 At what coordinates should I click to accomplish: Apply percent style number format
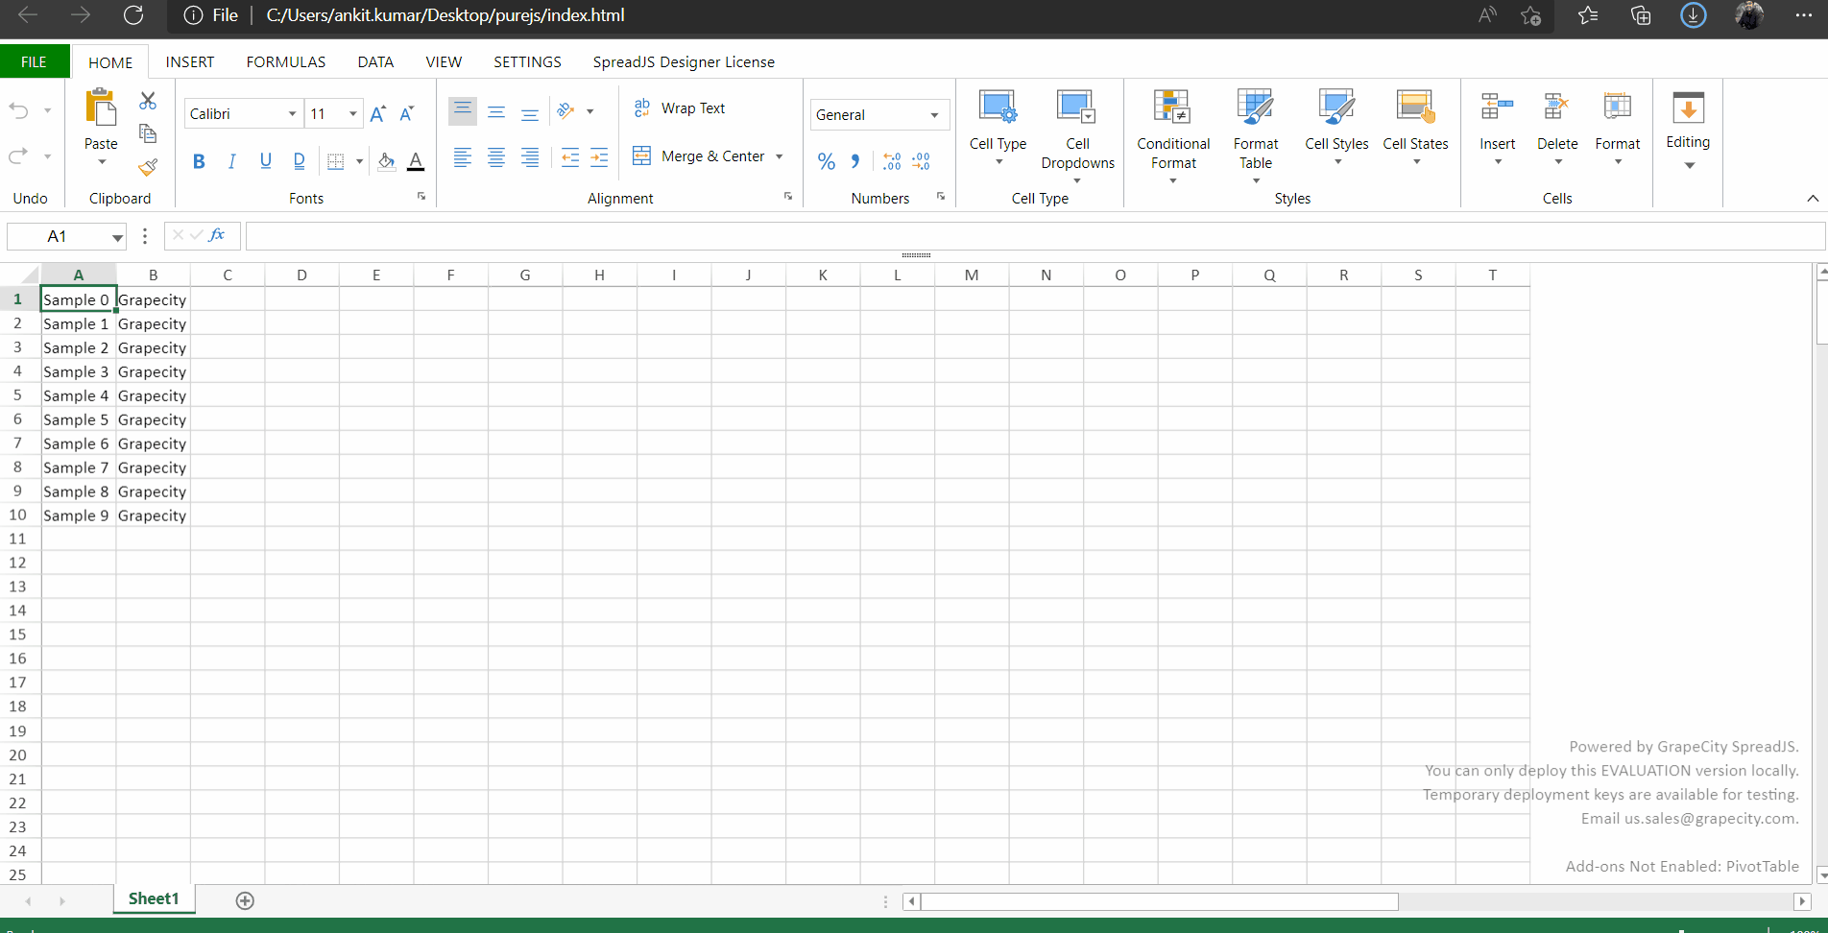click(x=826, y=161)
